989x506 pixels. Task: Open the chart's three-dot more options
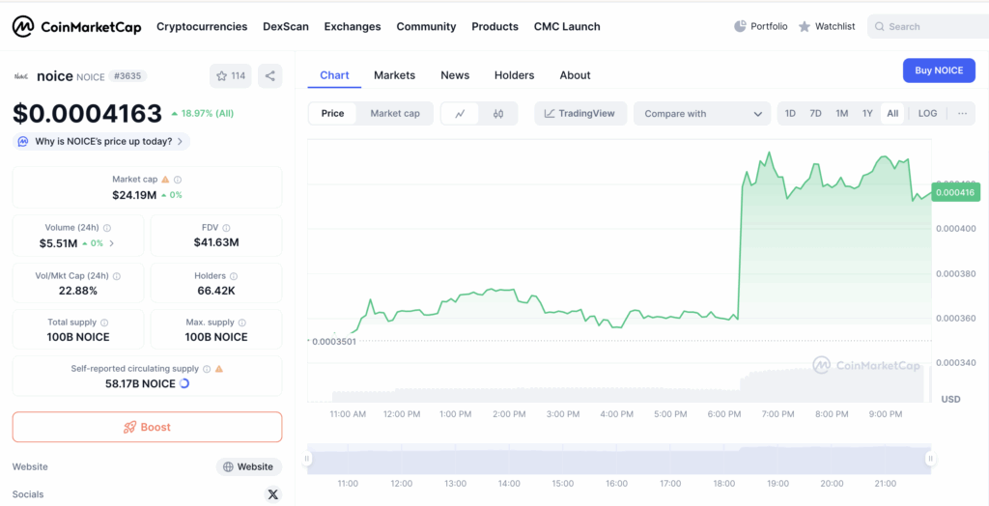click(x=962, y=113)
